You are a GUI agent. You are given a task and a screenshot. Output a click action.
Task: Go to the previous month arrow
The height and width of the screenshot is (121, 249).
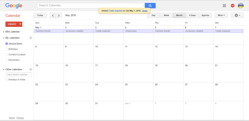point(53,15)
